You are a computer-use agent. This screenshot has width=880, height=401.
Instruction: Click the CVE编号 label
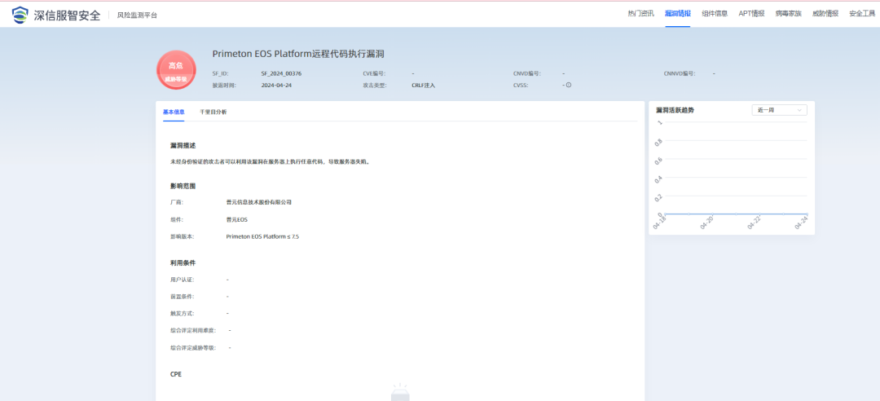coord(374,73)
